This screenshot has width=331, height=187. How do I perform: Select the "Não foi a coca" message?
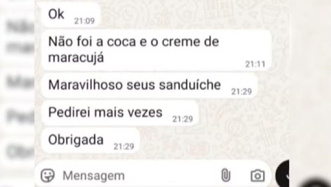pyautogui.click(x=156, y=50)
